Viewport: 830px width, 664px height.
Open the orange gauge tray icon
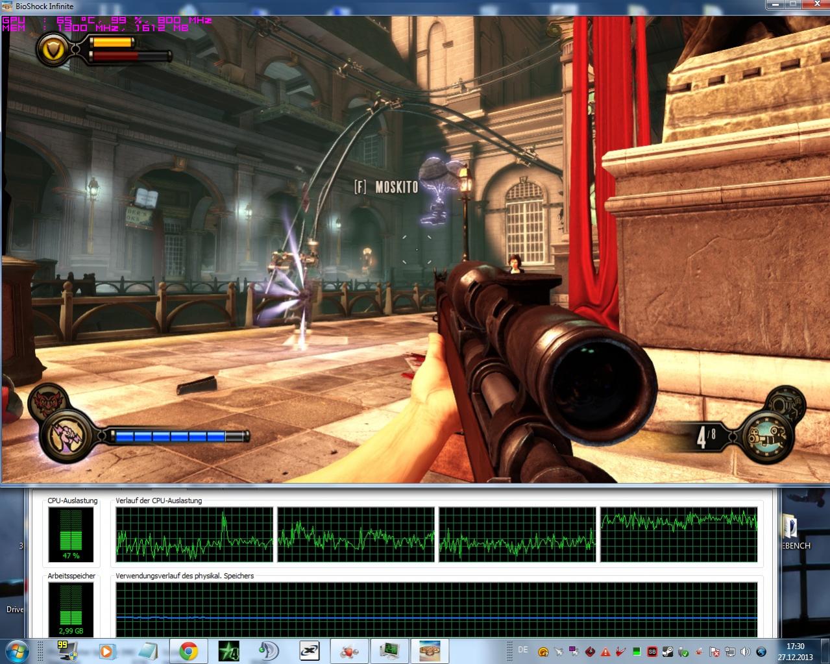coord(543,652)
